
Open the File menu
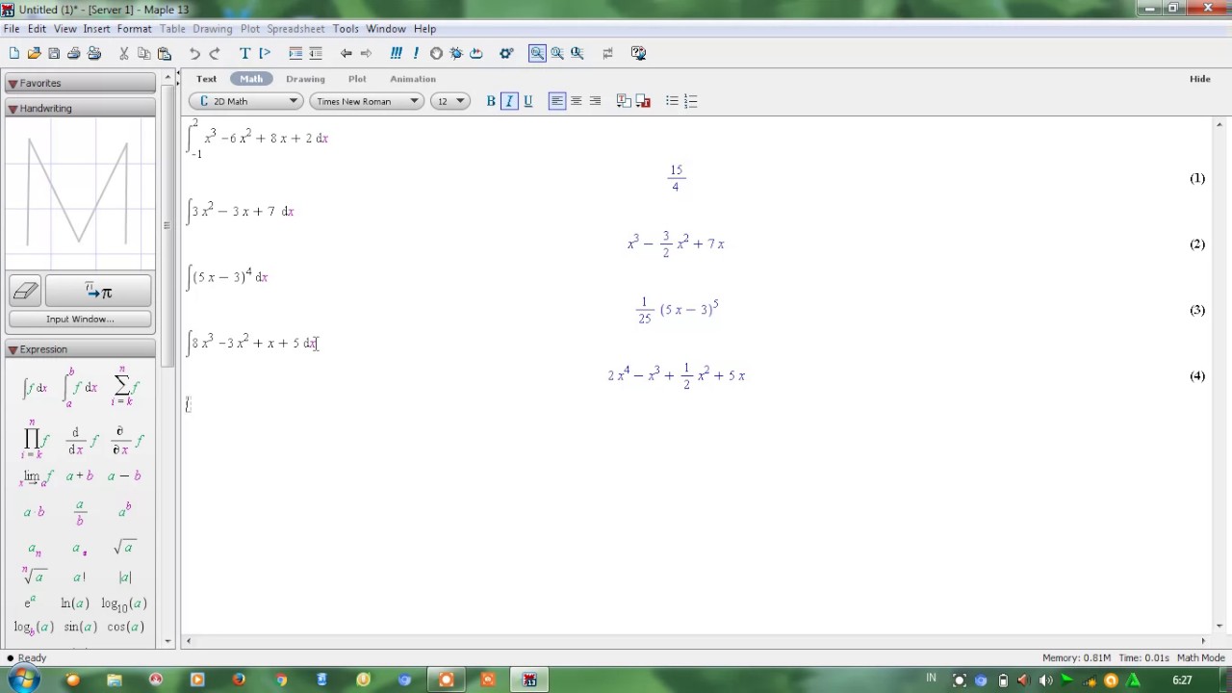point(11,29)
